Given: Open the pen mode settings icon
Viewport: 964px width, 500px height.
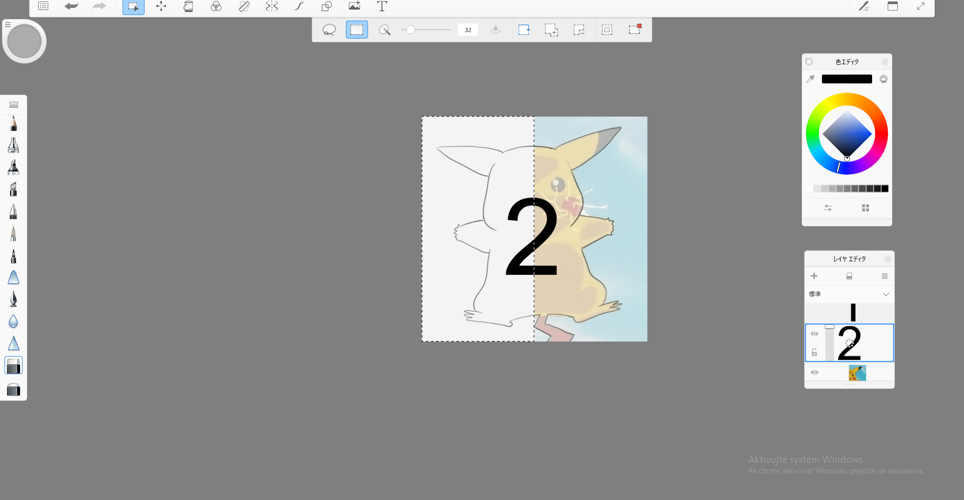Looking at the screenshot, I should tap(864, 6).
